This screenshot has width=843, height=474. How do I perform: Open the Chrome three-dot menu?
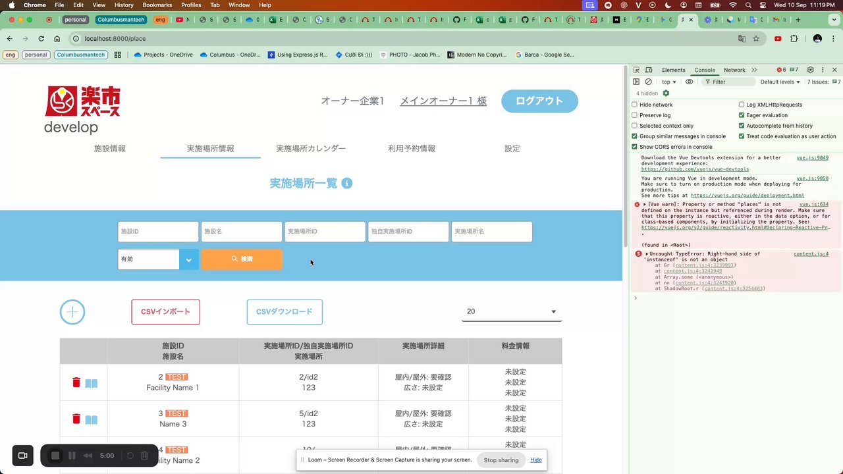[834, 39]
